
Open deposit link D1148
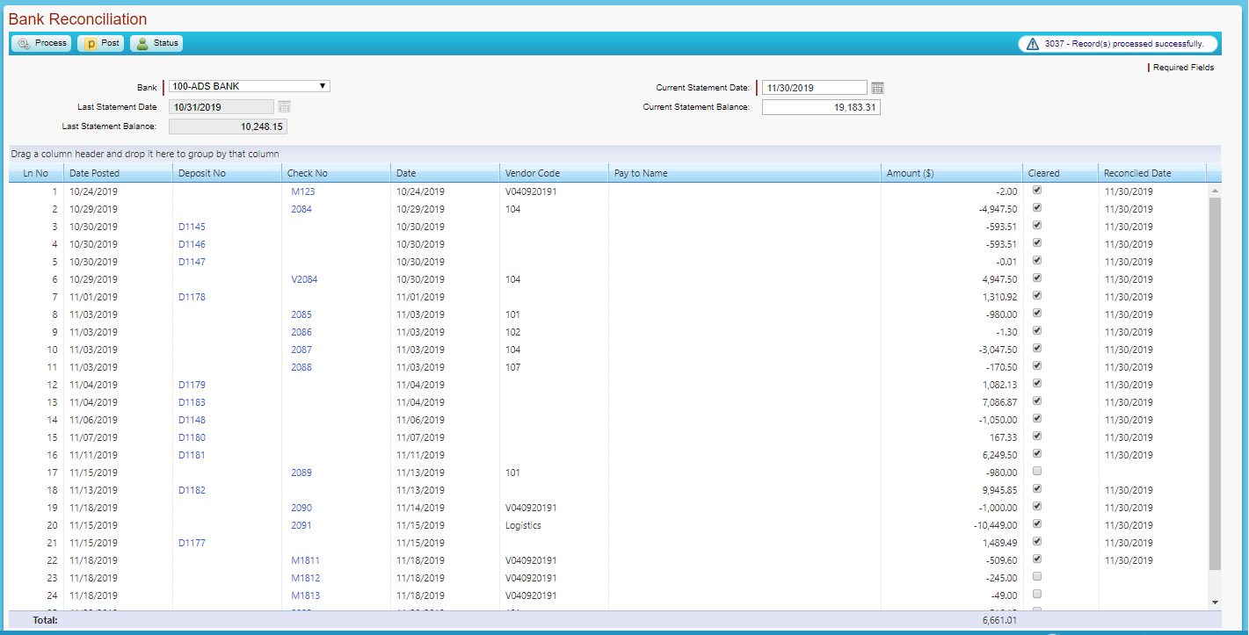click(x=192, y=420)
